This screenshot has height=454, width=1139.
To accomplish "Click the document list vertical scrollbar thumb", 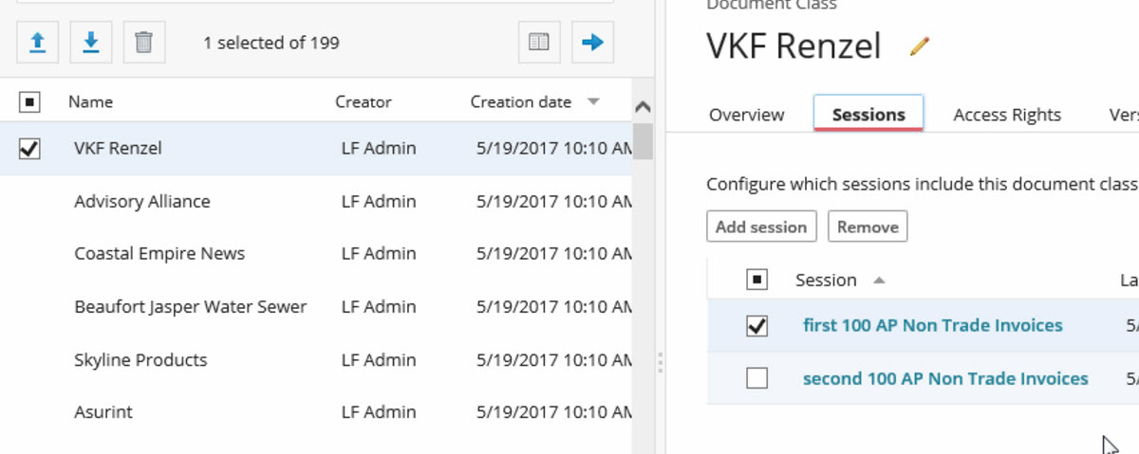I will 643,142.
